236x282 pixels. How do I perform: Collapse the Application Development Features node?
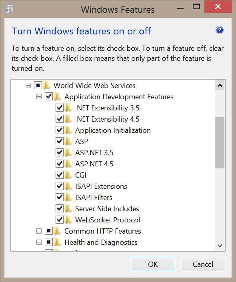39,97
